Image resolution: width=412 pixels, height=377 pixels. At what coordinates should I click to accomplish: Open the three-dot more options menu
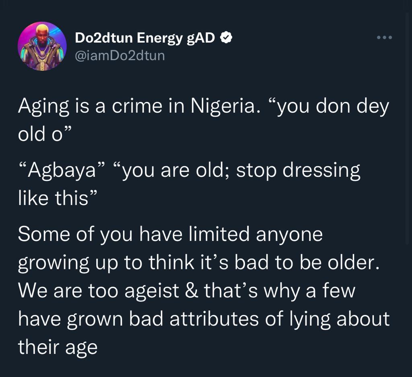point(384,37)
